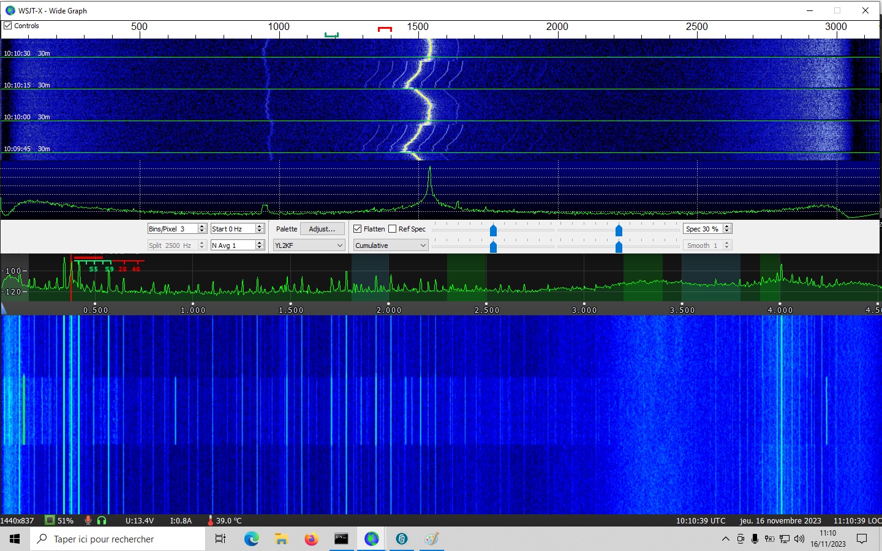
Task: Open the YL2KF palette dropdown
Action: click(309, 246)
